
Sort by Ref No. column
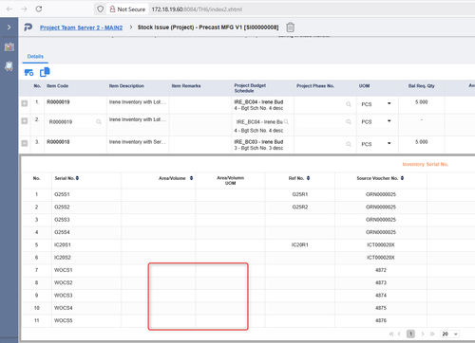click(x=308, y=178)
